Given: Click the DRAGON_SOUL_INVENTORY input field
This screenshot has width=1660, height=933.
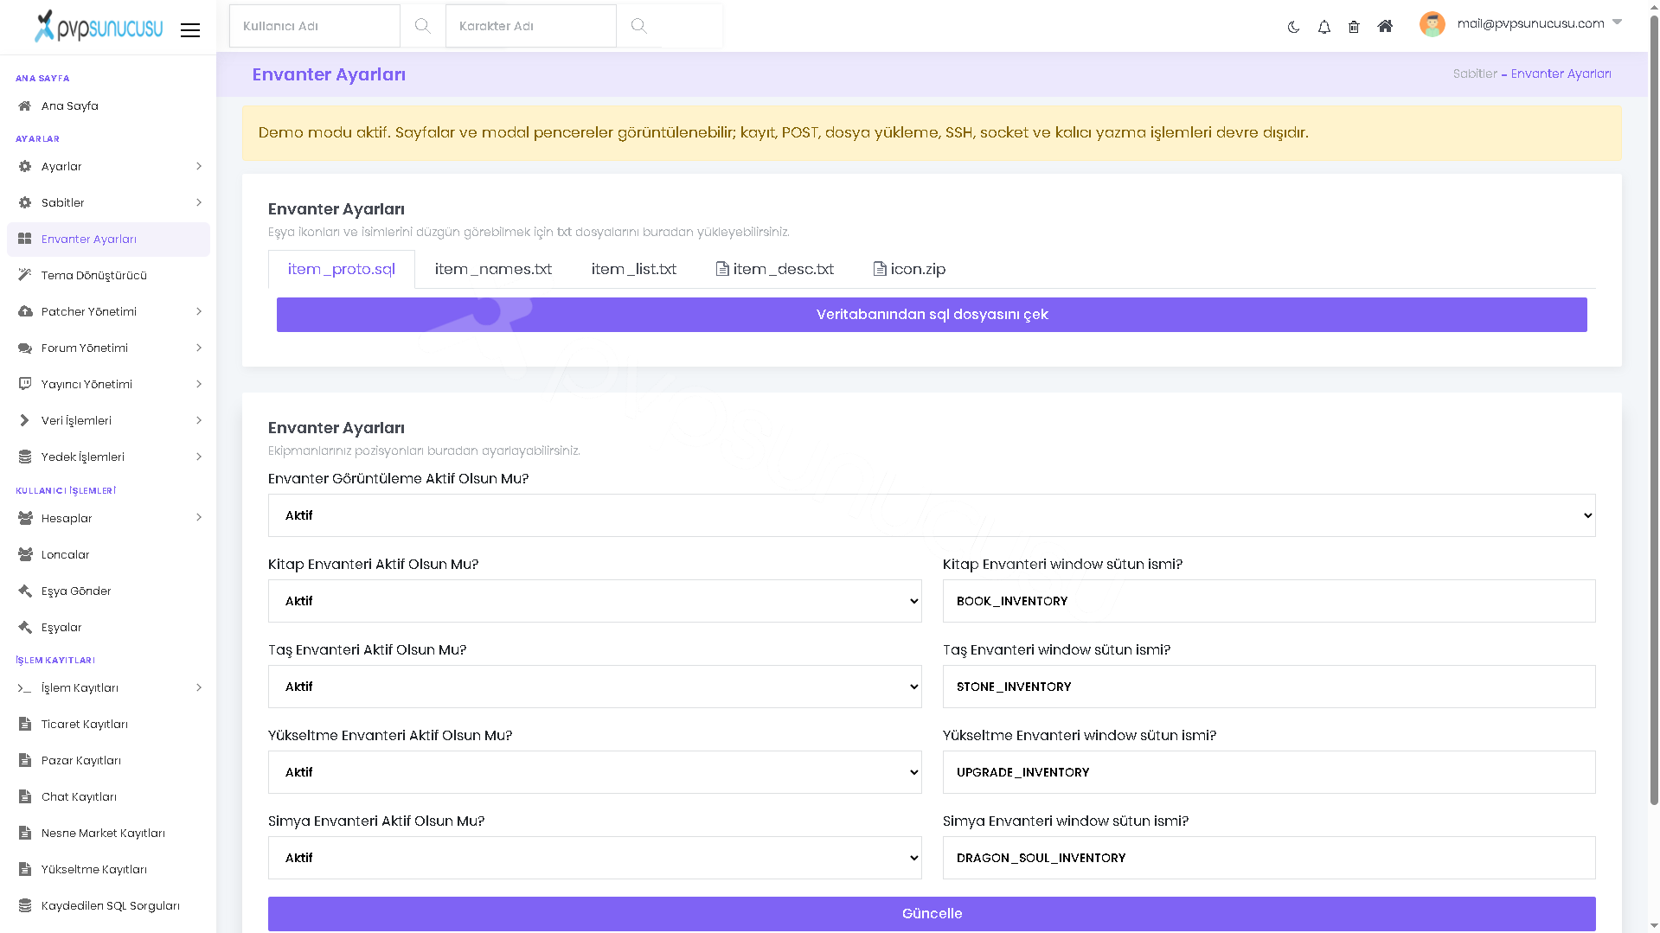Looking at the screenshot, I should click(x=1269, y=858).
